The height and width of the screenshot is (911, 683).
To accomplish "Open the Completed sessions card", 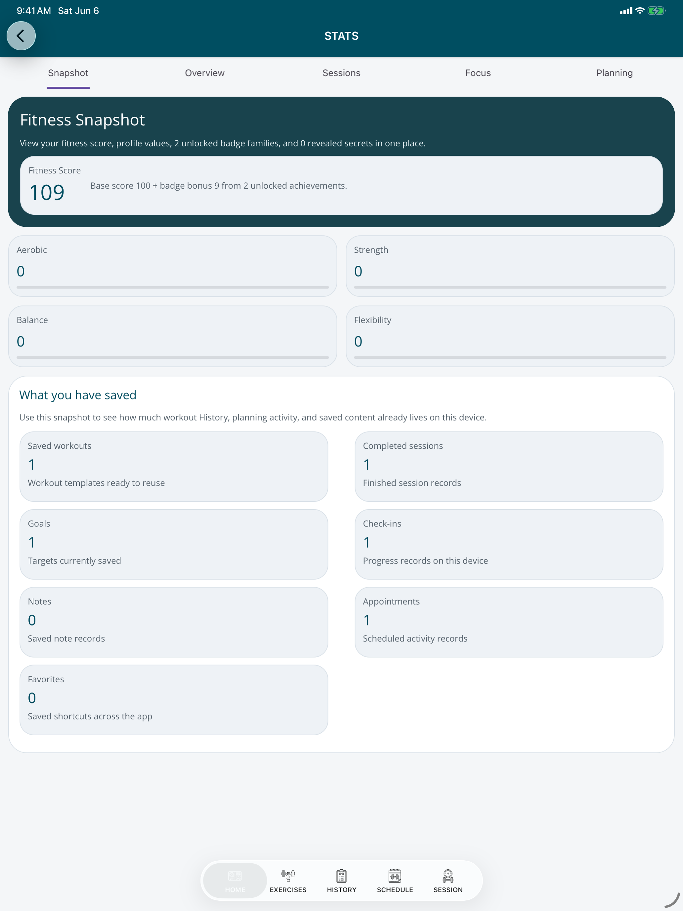I will pyautogui.click(x=509, y=466).
